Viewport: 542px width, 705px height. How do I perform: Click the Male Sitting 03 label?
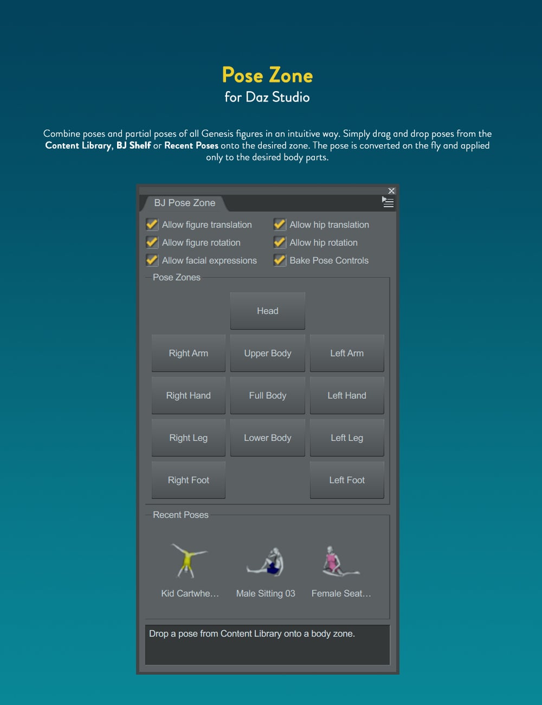[266, 593]
